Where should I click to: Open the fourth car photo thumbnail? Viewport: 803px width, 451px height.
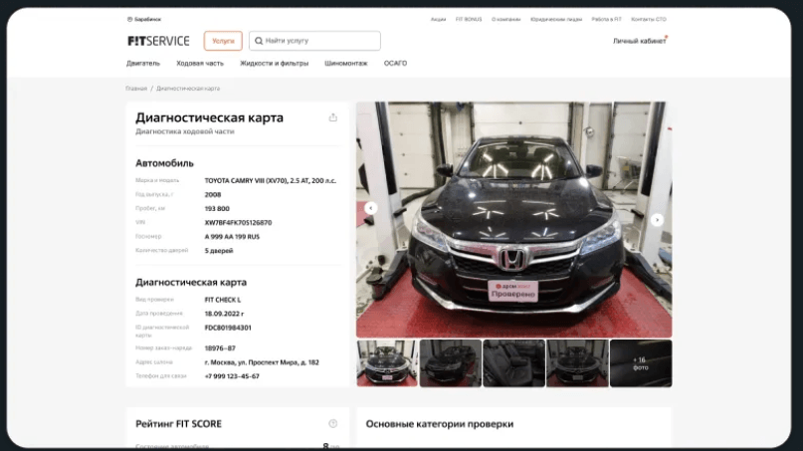577,362
